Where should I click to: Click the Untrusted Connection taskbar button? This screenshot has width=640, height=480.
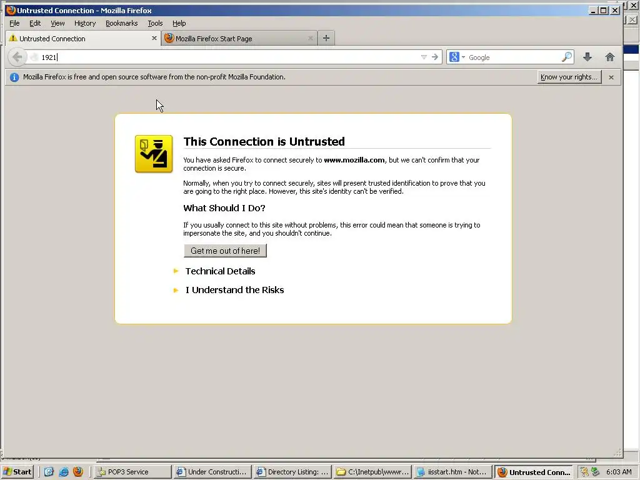tap(534, 472)
